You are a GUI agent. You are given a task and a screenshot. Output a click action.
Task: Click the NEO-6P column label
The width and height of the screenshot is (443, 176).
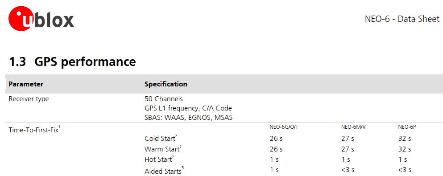[x=407, y=127]
